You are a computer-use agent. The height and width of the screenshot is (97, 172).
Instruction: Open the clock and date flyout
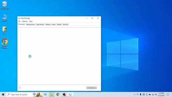[161, 95]
